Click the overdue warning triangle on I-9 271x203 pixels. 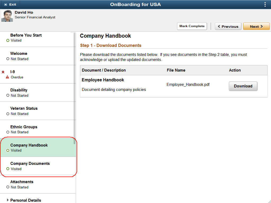pyautogui.click(x=7, y=77)
